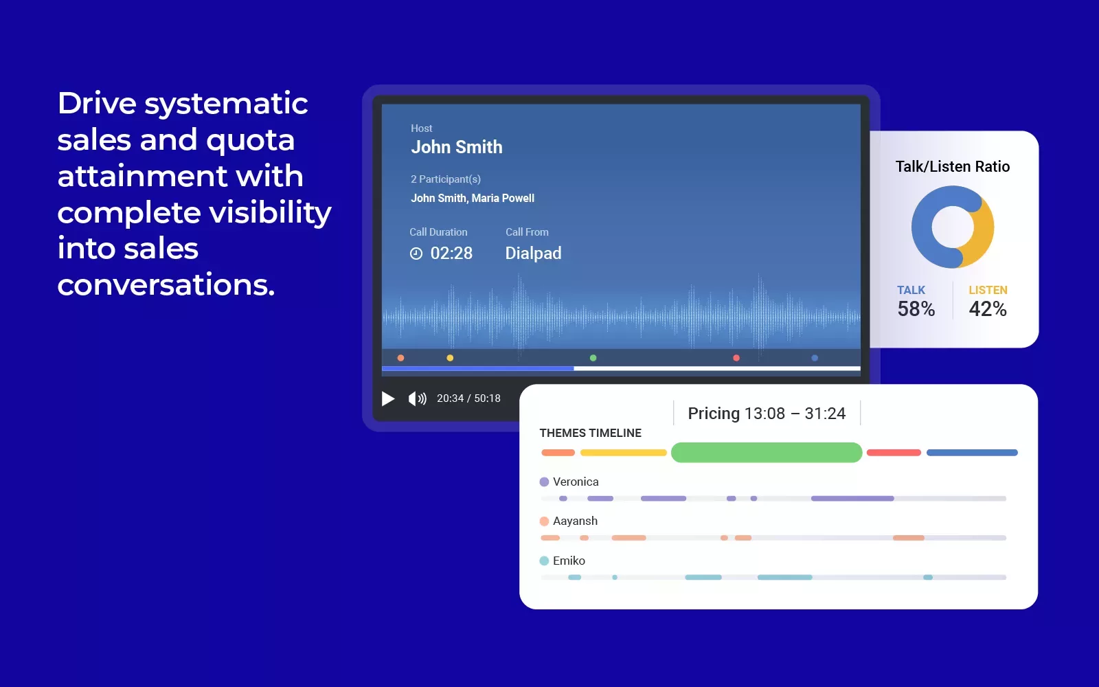
Task: Click the teal dot next to Emiko
Action: click(x=544, y=561)
